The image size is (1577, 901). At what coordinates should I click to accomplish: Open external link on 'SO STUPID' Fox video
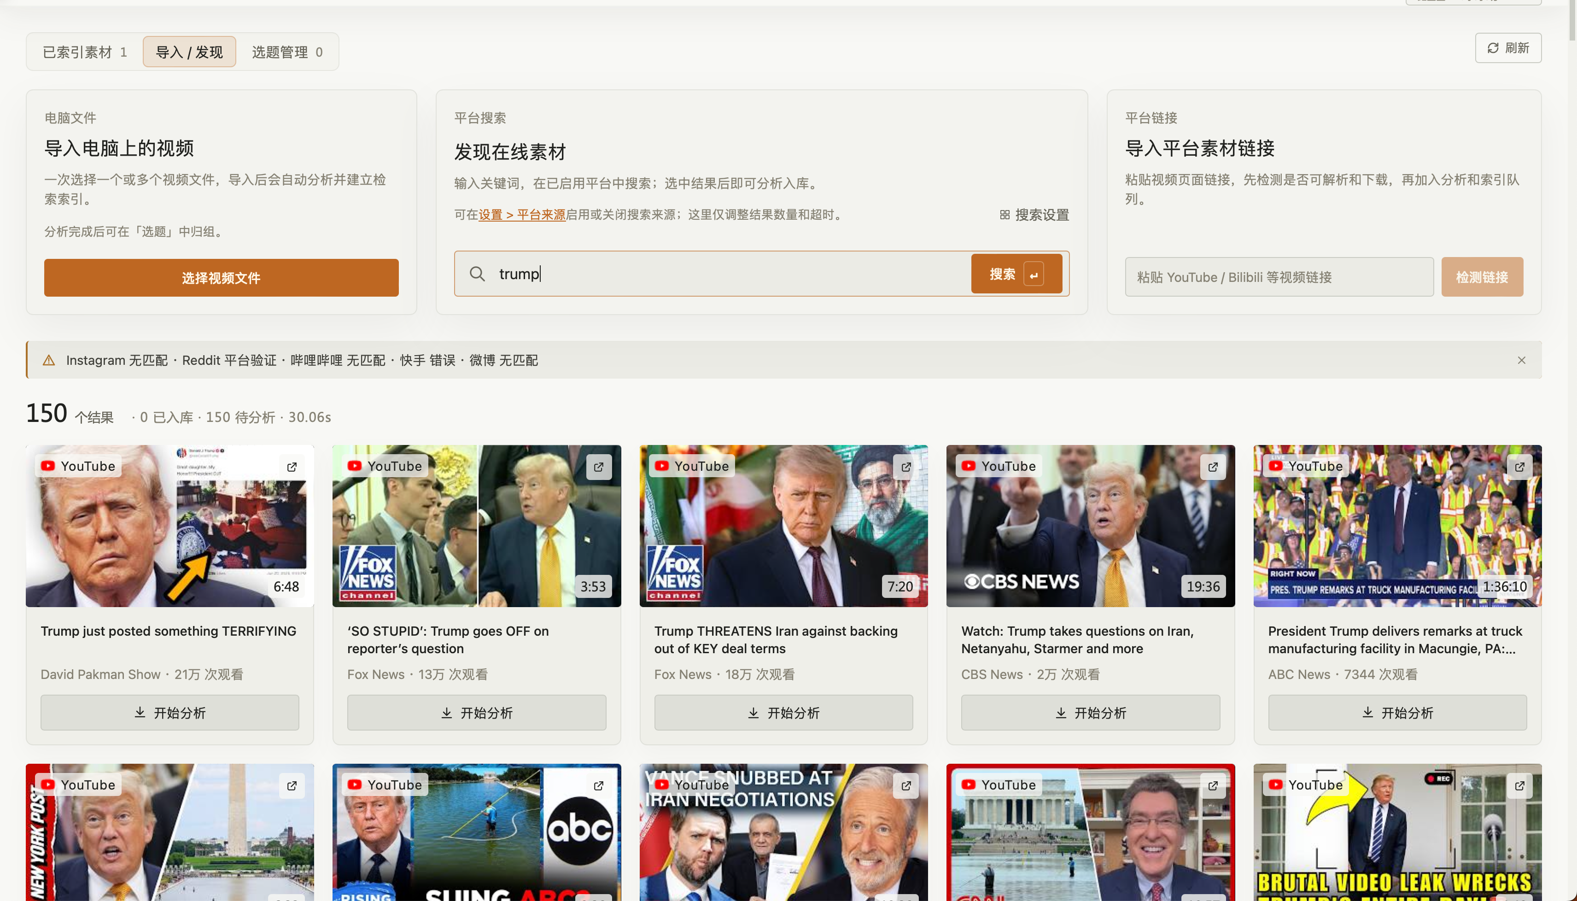599,467
